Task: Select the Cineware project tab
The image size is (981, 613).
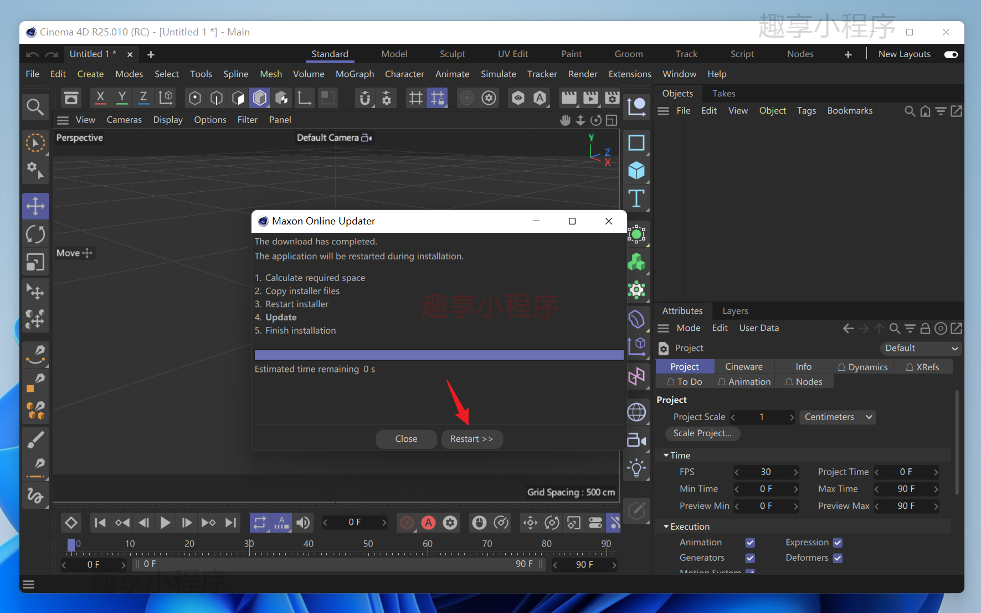Action: tap(743, 366)
